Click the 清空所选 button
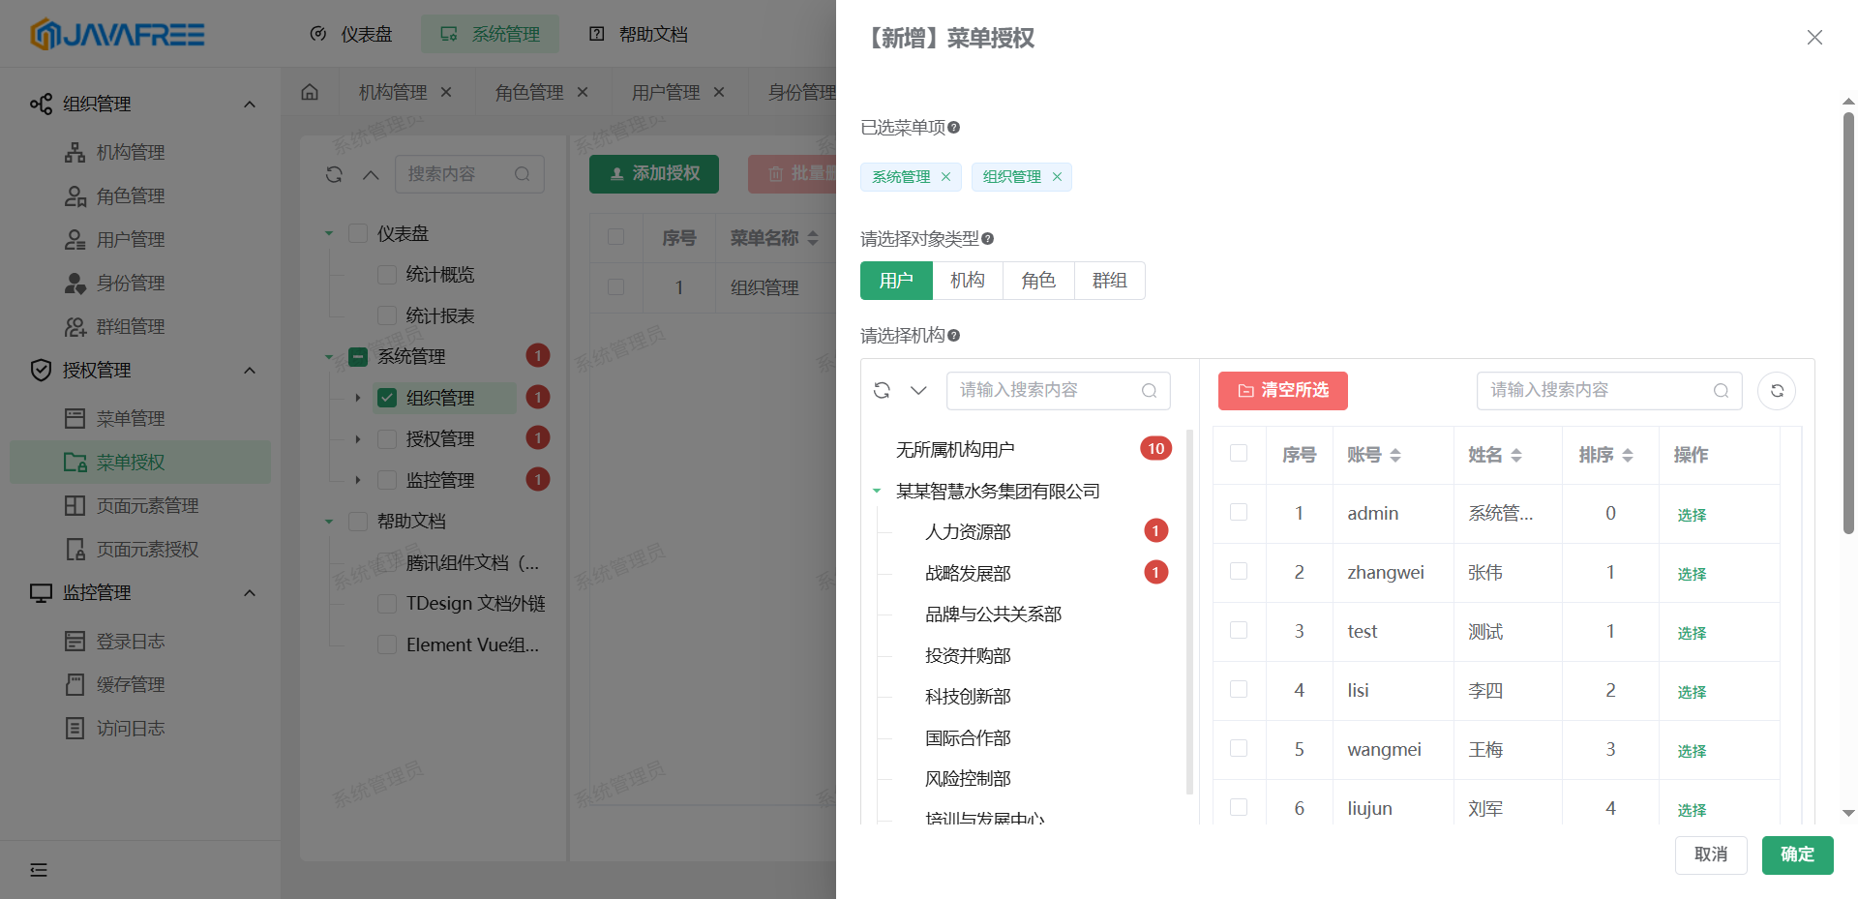Screen dimensions: 1858x899 [1282, 391]
